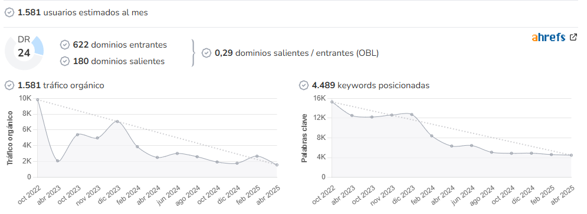The width and height of the screenshot is (587, 214).
Task: Click check icon beside 1.581 tráfico orgánico heading
Action: [9, 85]
